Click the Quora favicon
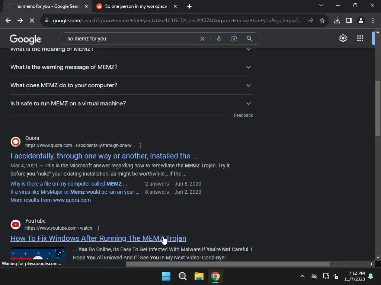Image resolution: width=381 pixels, height=285 pixels. click(x=16, y=142)
